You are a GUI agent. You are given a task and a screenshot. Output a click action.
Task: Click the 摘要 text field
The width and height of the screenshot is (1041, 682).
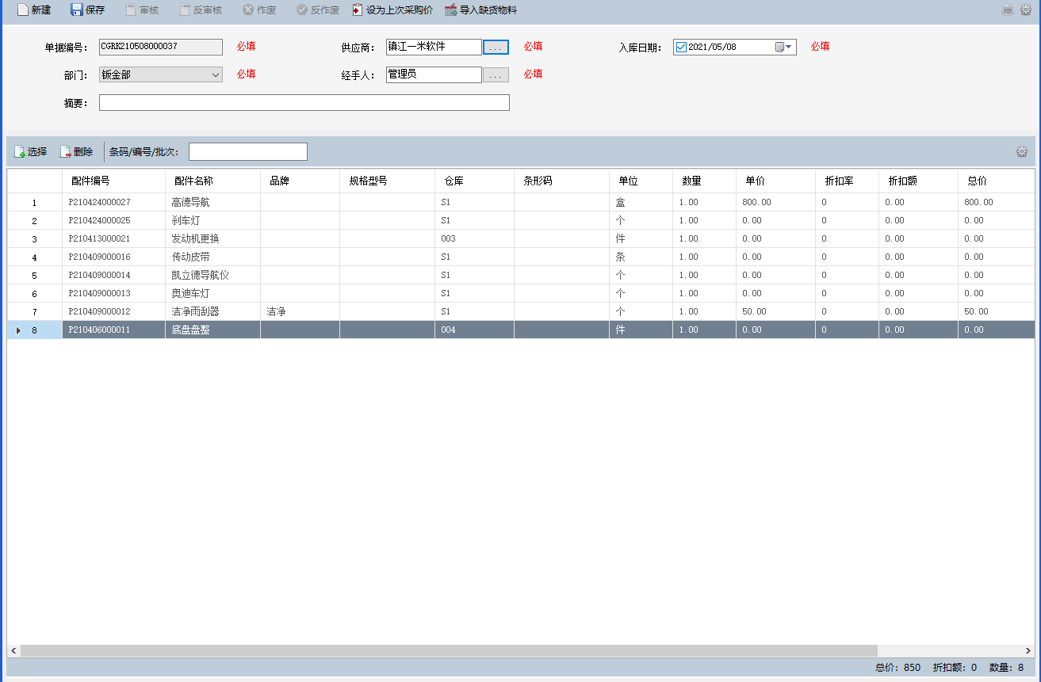point(304,103)
